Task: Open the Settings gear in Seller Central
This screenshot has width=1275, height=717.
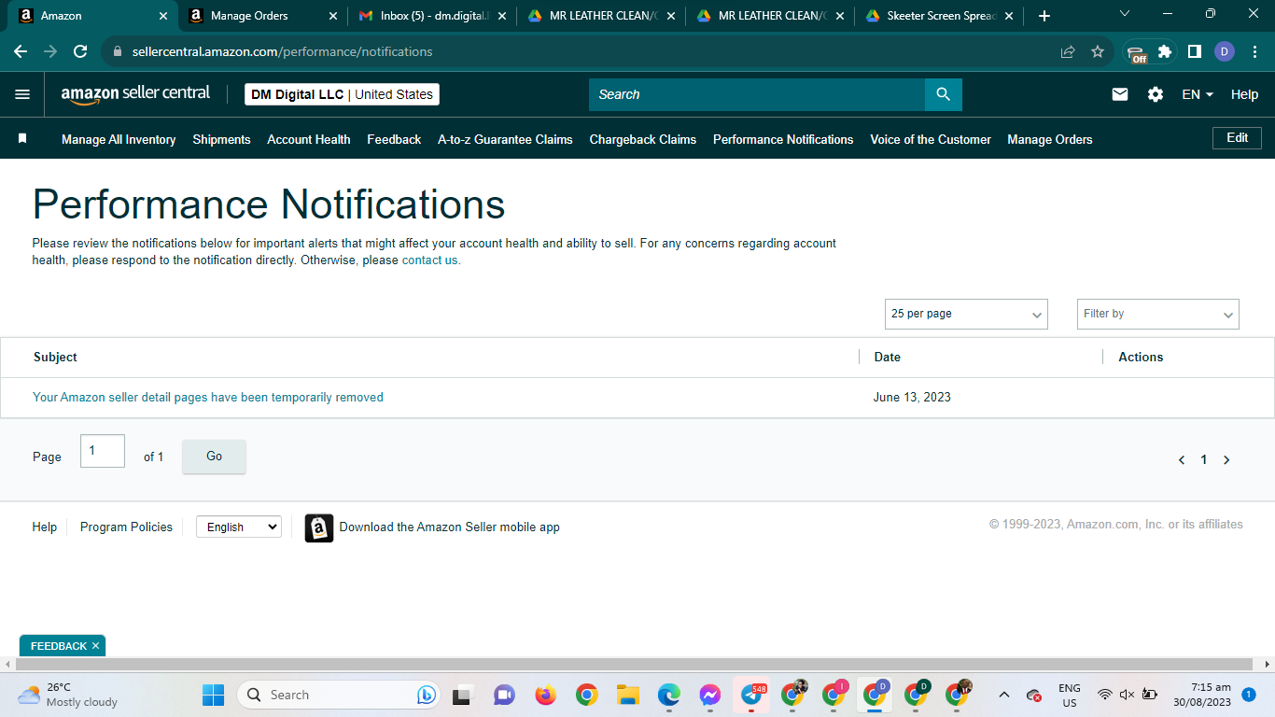Action: click(1156, 94)
